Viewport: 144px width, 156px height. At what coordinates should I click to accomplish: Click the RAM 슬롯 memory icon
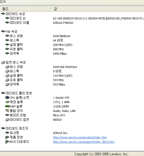pos(7,106)
